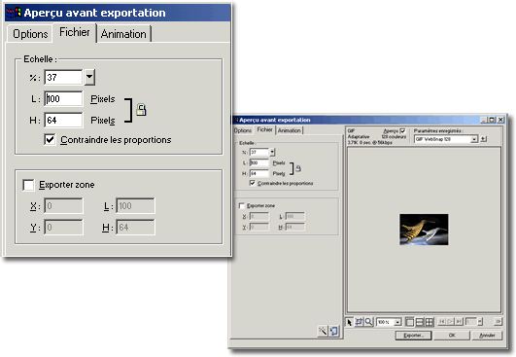Uncheck Contraindre les proportions in large dialog
The height and width of the screenshot is (357, 516).
pyautogui.click(x=50, y=140)
